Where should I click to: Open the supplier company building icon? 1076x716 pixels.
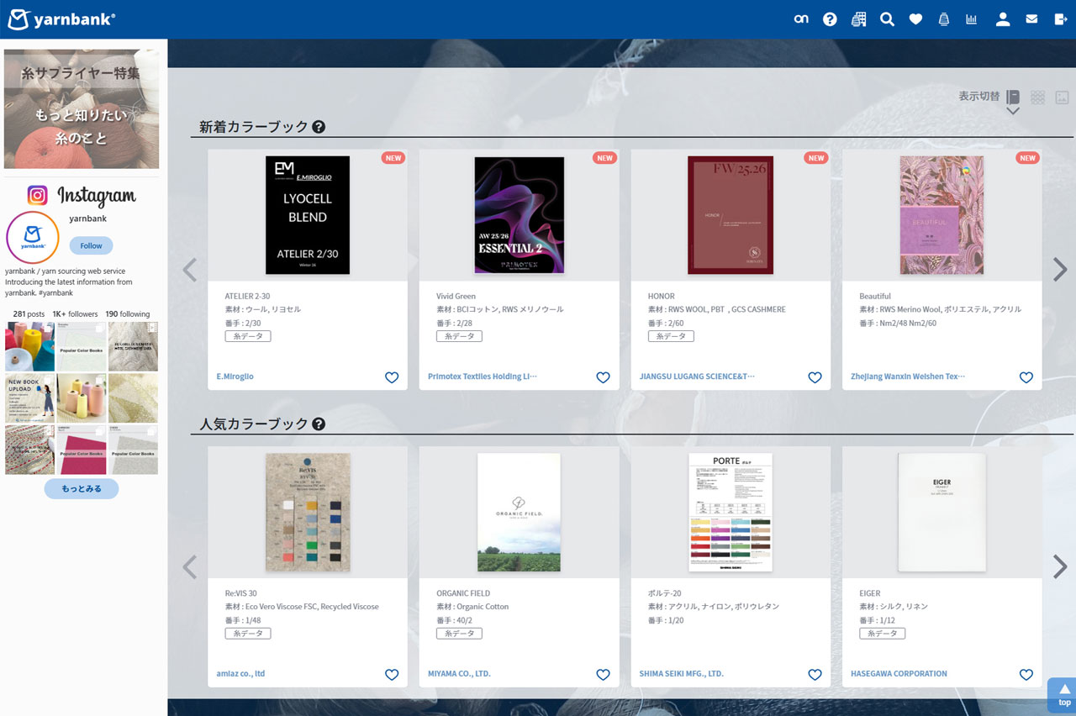coord(858,18)
